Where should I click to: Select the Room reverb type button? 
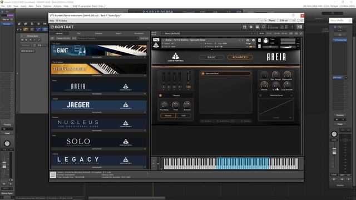[168, 116]
